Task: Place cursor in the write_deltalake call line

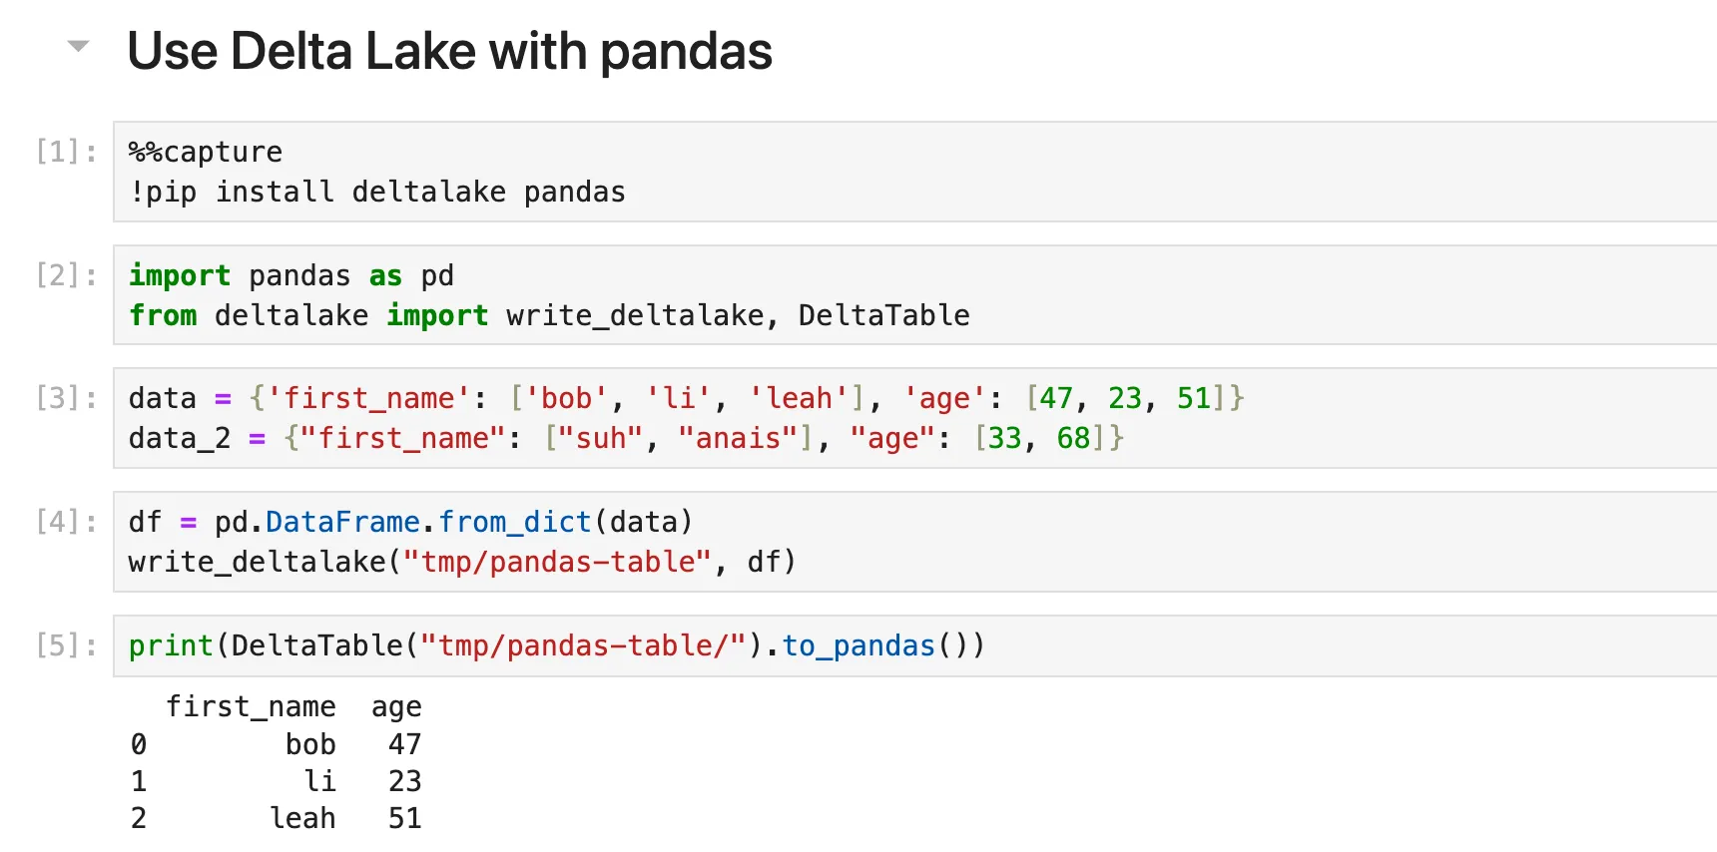Action: tap(461, 562)
